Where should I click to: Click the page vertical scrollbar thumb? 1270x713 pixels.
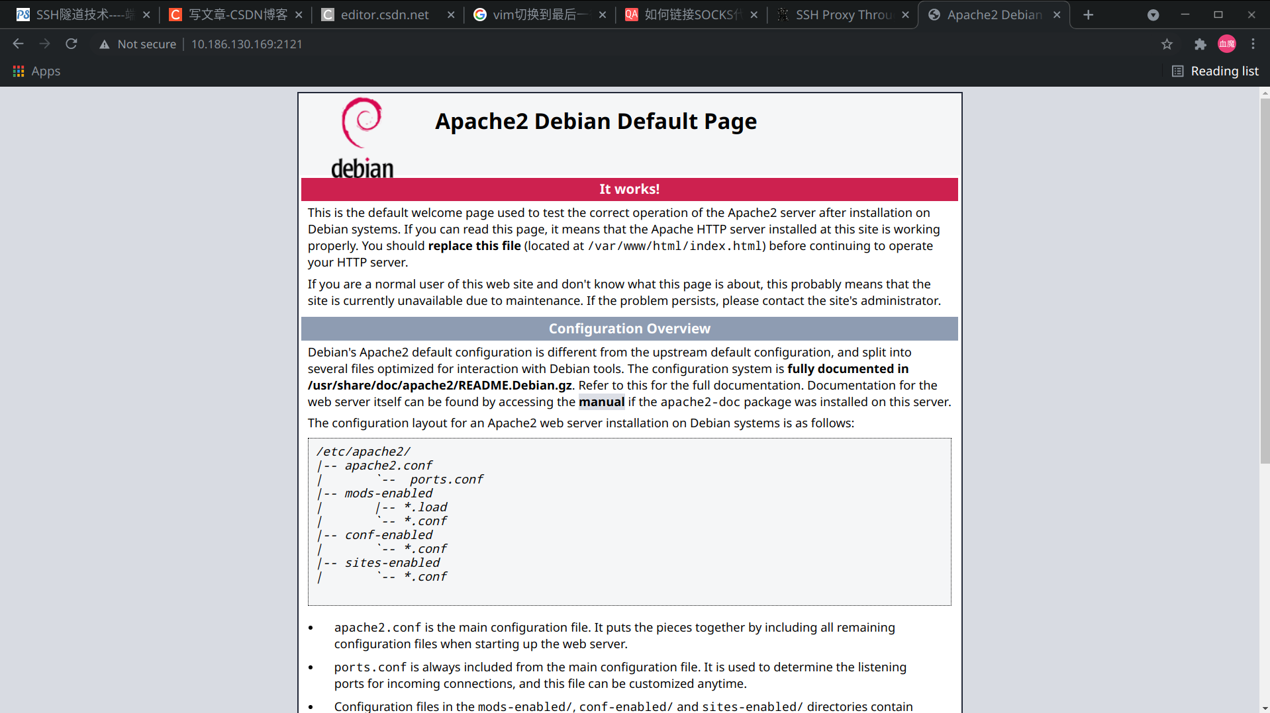pos(1265,281)
